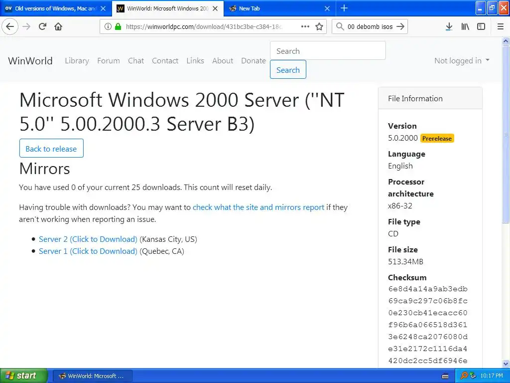Viewport: 510px width, 383px height.
Task: Click the forward navigation arrow
Action: coord(27,26)
